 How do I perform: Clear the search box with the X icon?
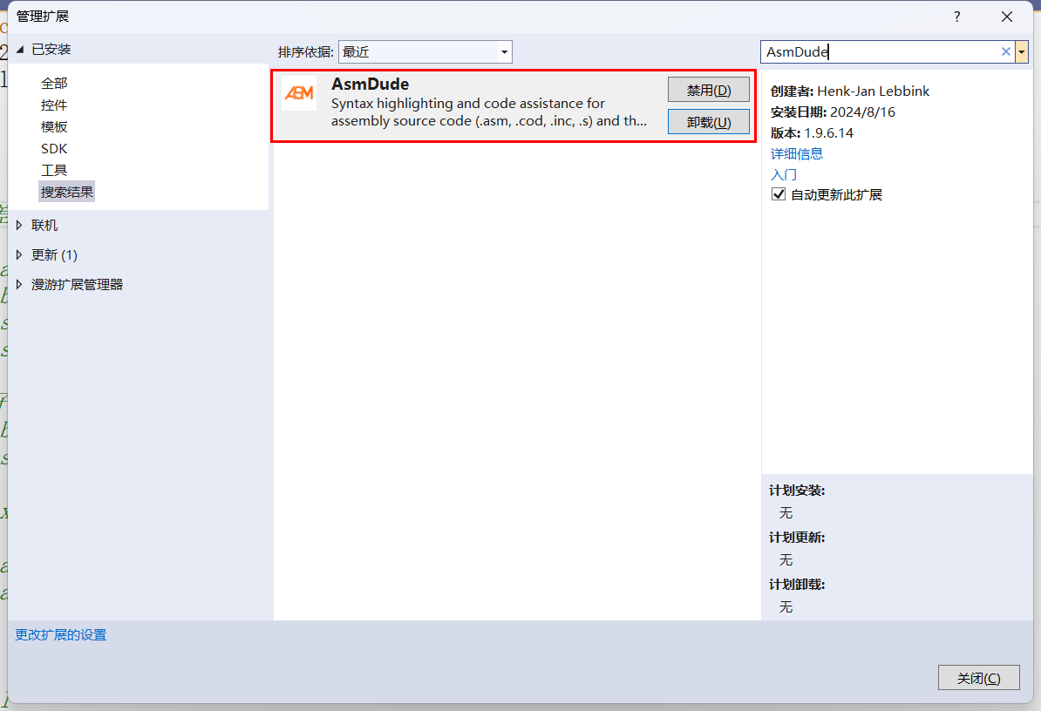click(1005, 52)
